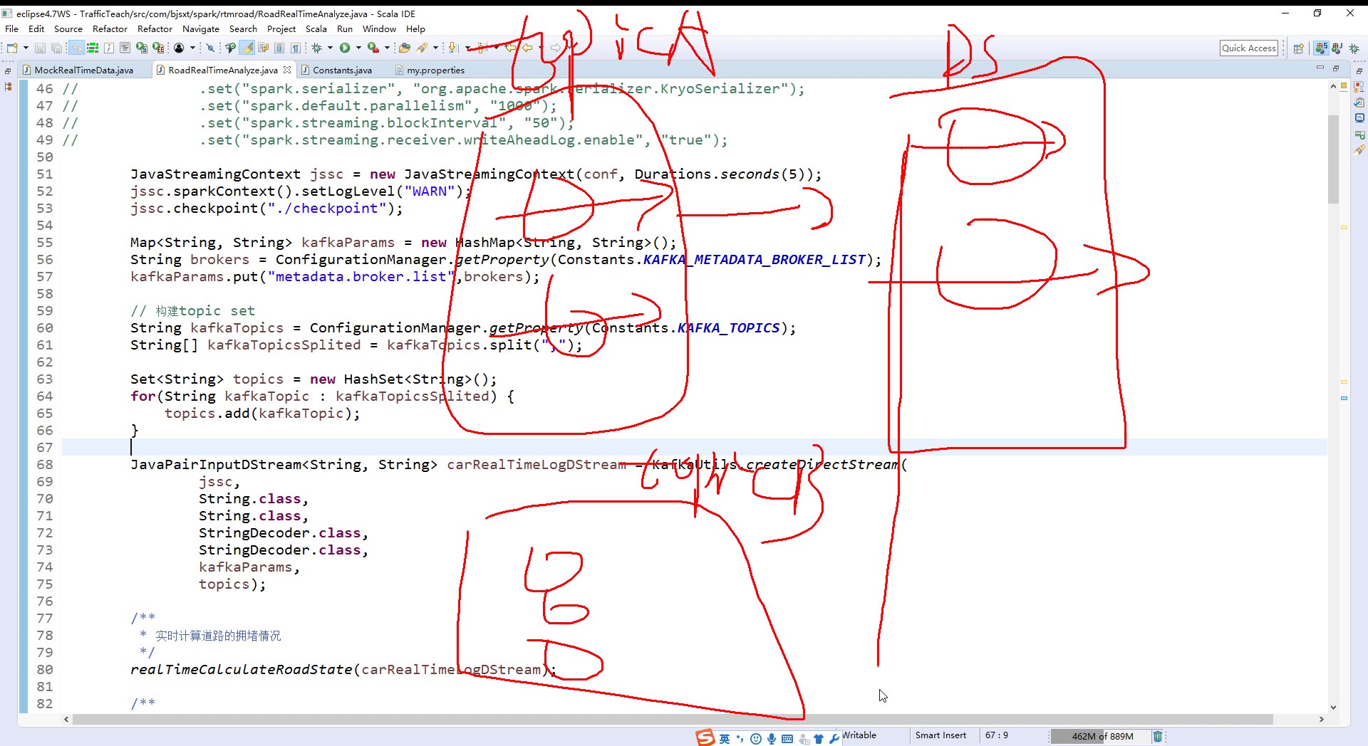The image size is (1368, 746).
Task: Click the Skip All Breakpoints icon
Action: click(210, 48)
